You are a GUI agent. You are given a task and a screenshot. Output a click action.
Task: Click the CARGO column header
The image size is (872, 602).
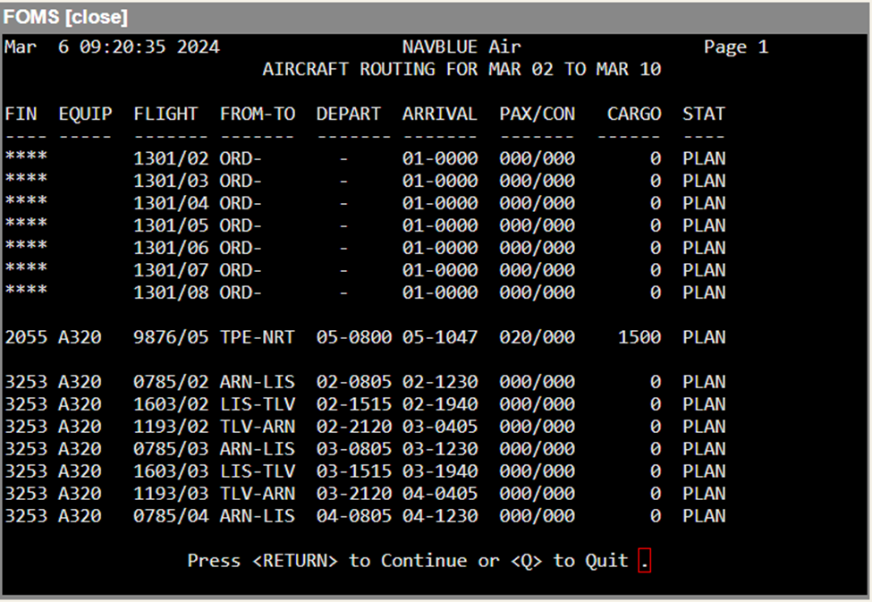(634, 114)
